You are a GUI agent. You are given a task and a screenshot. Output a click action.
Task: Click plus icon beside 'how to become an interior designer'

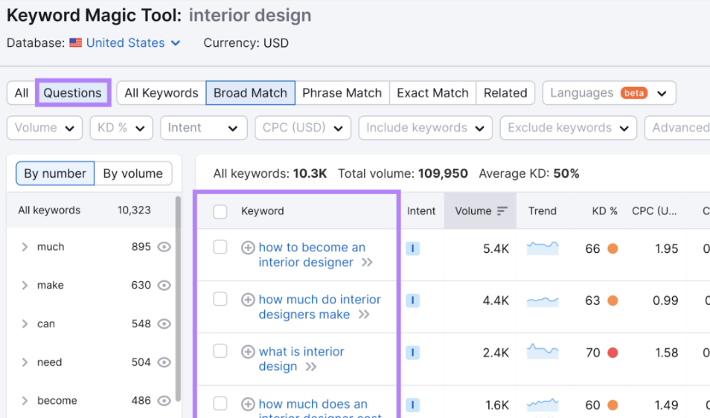pyautogui.click(x=249, y=248)
